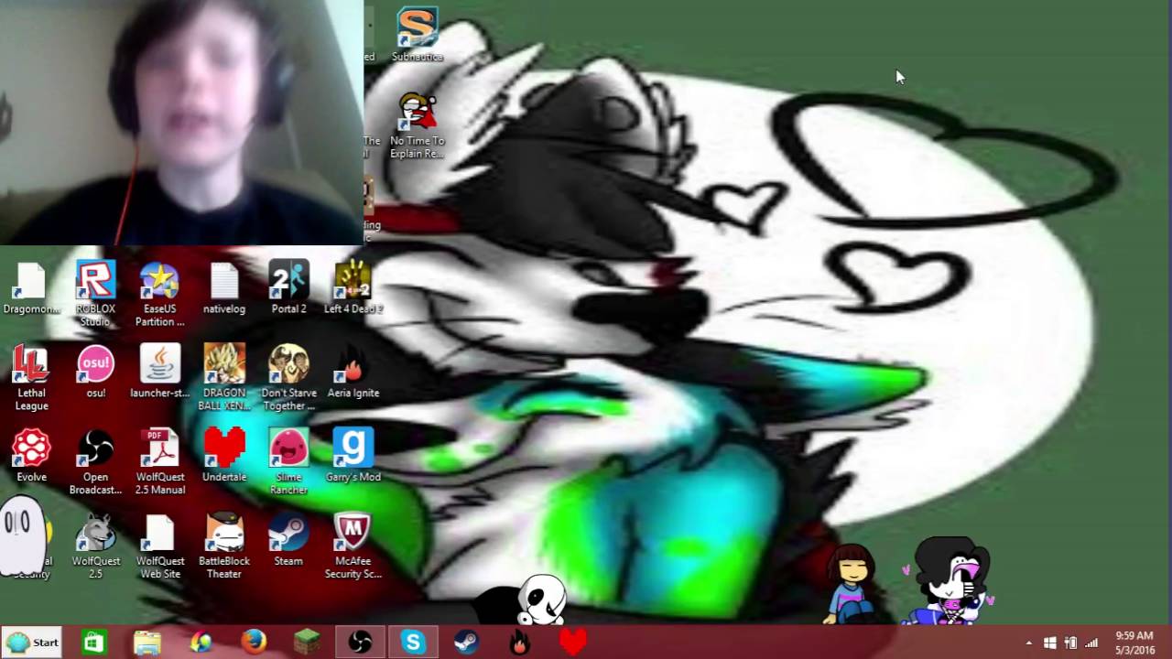Launch Garry's Mod desktop shortcut
The width and height of the screenshot is (1172, 659).
[353, 456]
